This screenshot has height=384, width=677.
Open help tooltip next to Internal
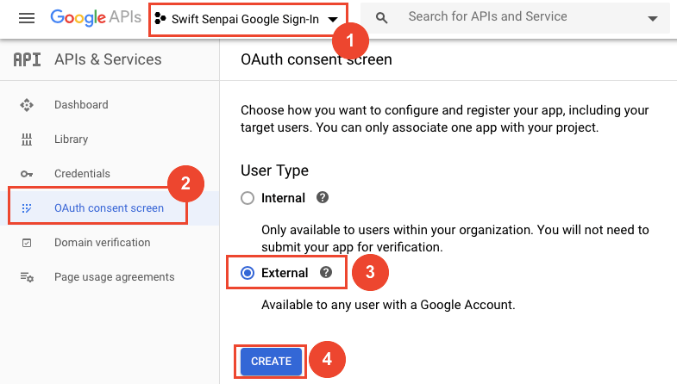click(323, 197)
